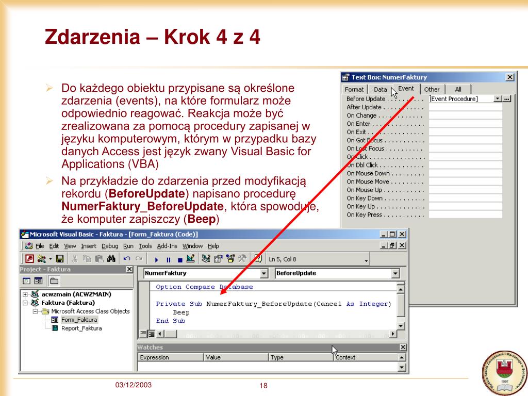528x396 pixels.
Task: Open the Insert Module dropdown arrow
Action: [x=50, y=259]
